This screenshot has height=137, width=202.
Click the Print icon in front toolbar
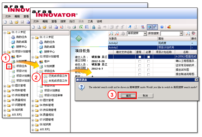[x=74, y=27]
